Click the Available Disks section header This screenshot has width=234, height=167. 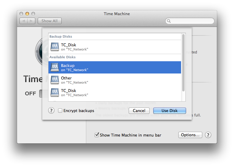point(62,57)
